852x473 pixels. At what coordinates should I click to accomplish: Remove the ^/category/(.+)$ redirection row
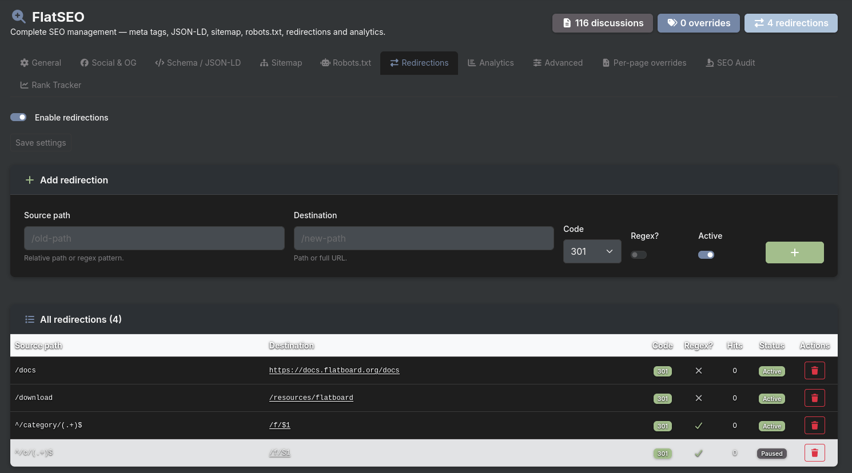(814, 426)
